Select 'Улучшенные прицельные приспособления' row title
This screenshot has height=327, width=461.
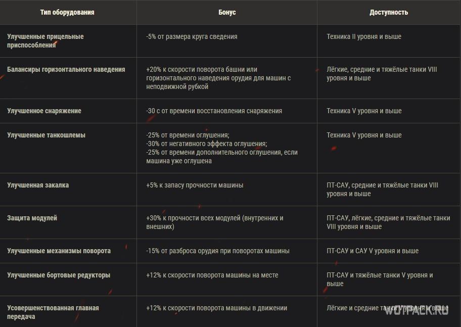(45, 41)
